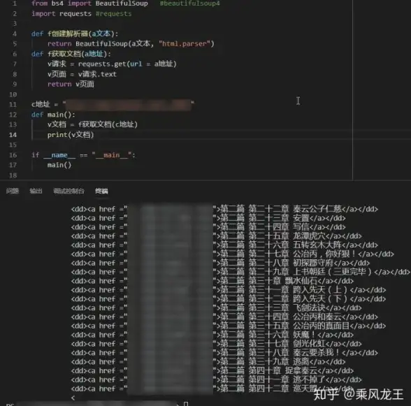Image resolution: width=411 pixels, height=406 pixels.
Task: Click the #beautifulsoup4 comment
Action: pos(190,3)
